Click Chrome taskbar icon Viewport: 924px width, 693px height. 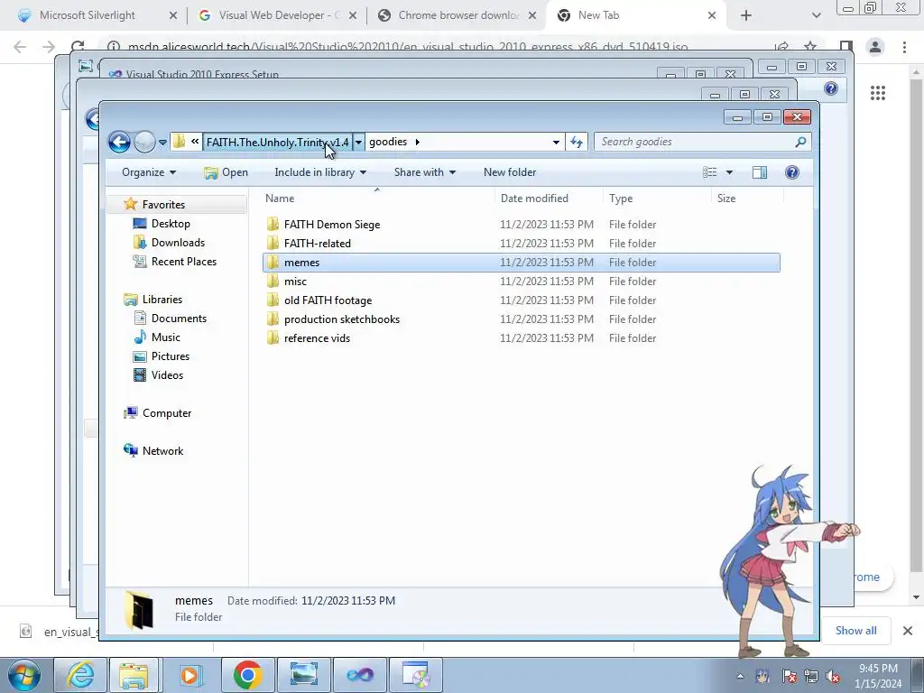click(247, 675)
